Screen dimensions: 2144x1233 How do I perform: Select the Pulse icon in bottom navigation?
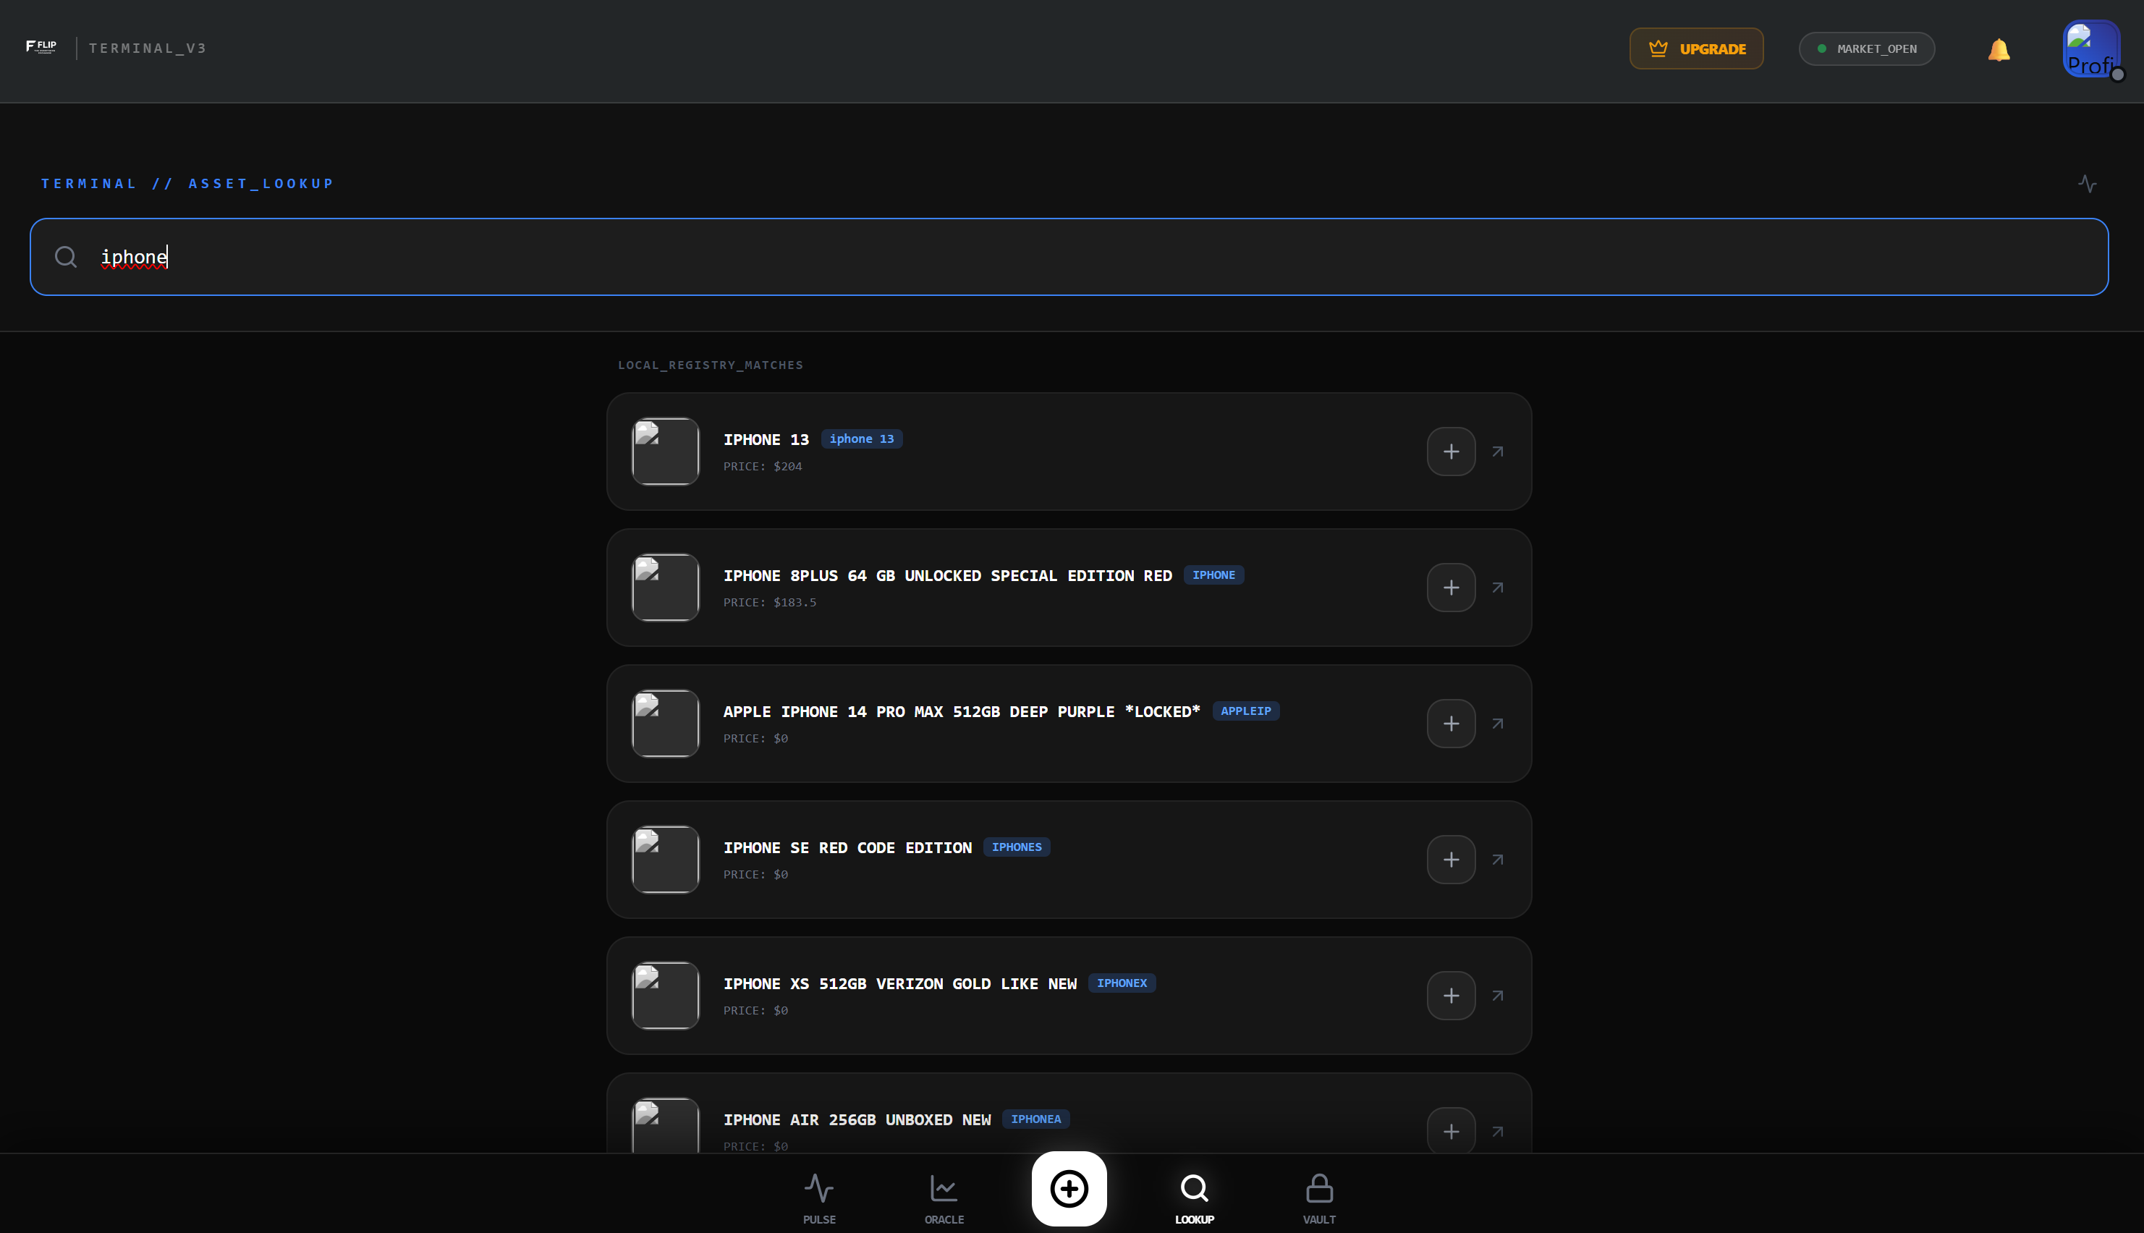click(x=818, y=1188)
